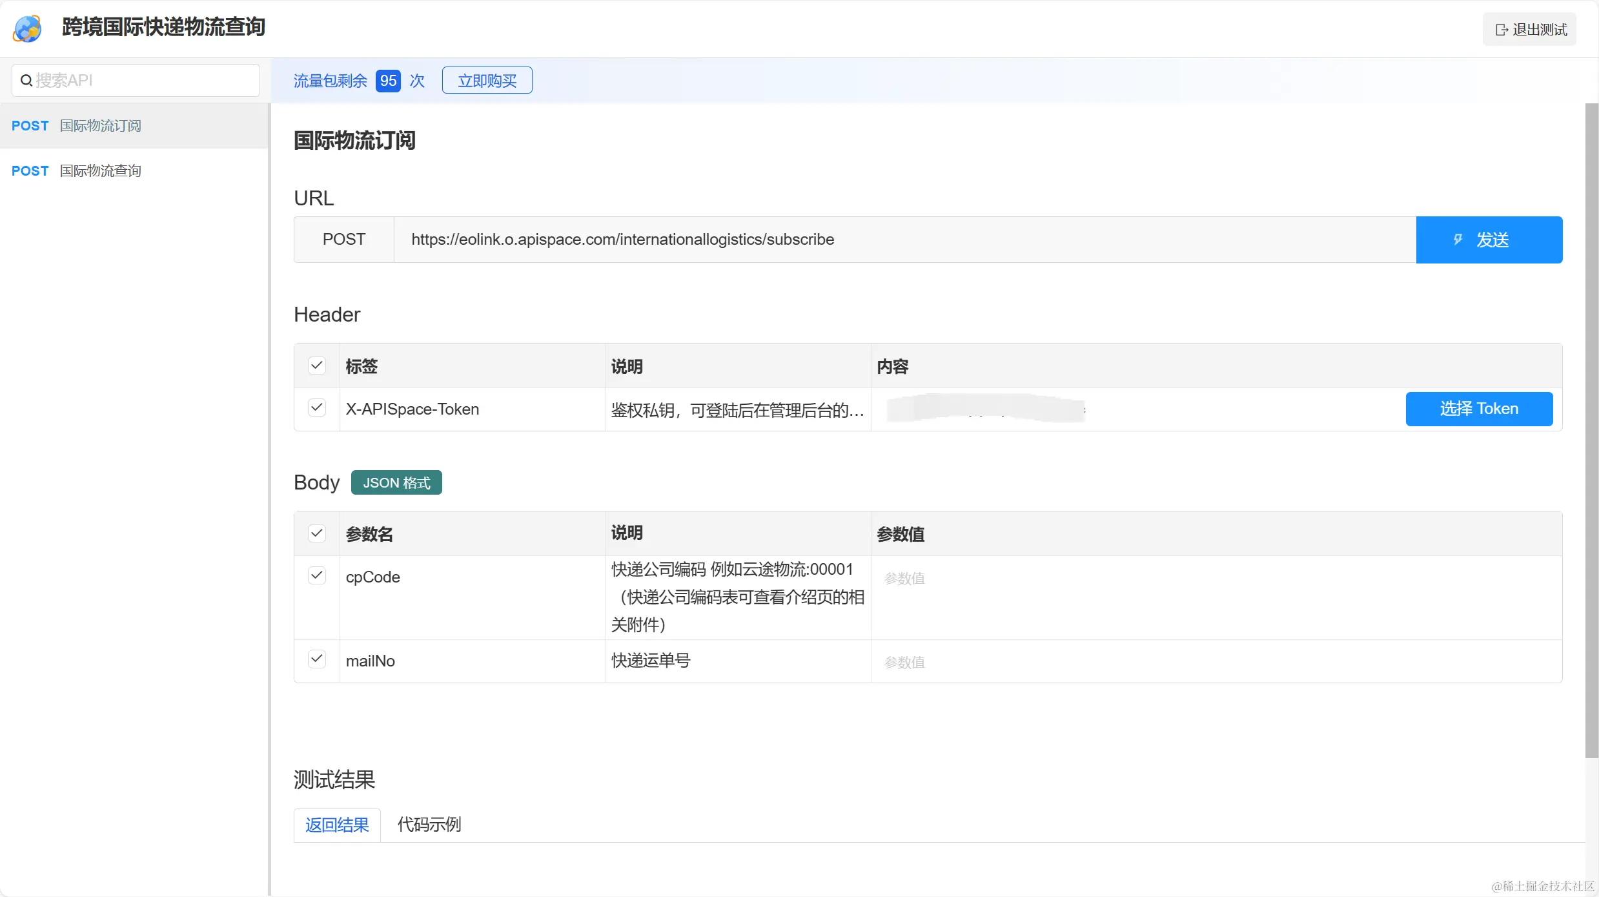Click the page's vertical scrollbar
This screenshot has height=897, width=1599.
tap(1591, 426)
